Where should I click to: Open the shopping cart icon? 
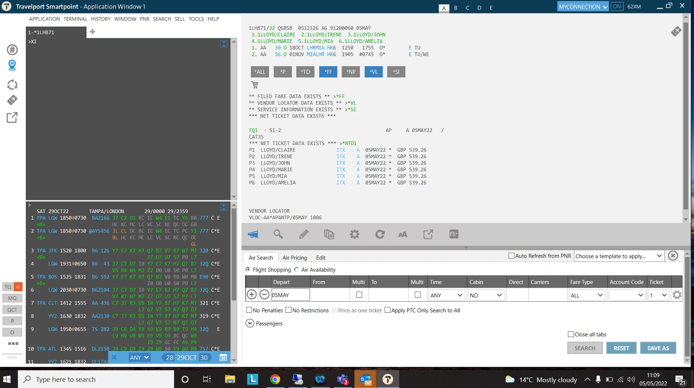[255, 85]
